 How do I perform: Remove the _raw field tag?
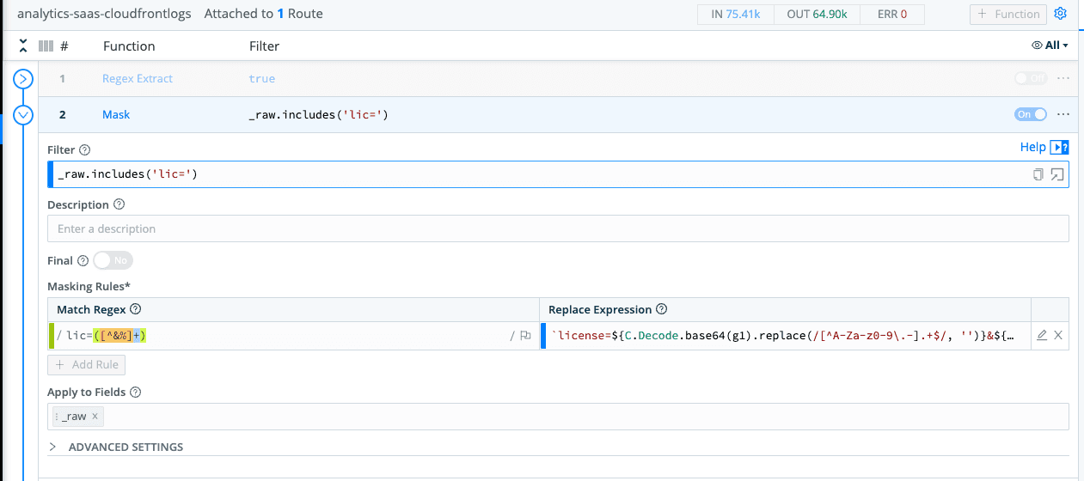(95, 417)
